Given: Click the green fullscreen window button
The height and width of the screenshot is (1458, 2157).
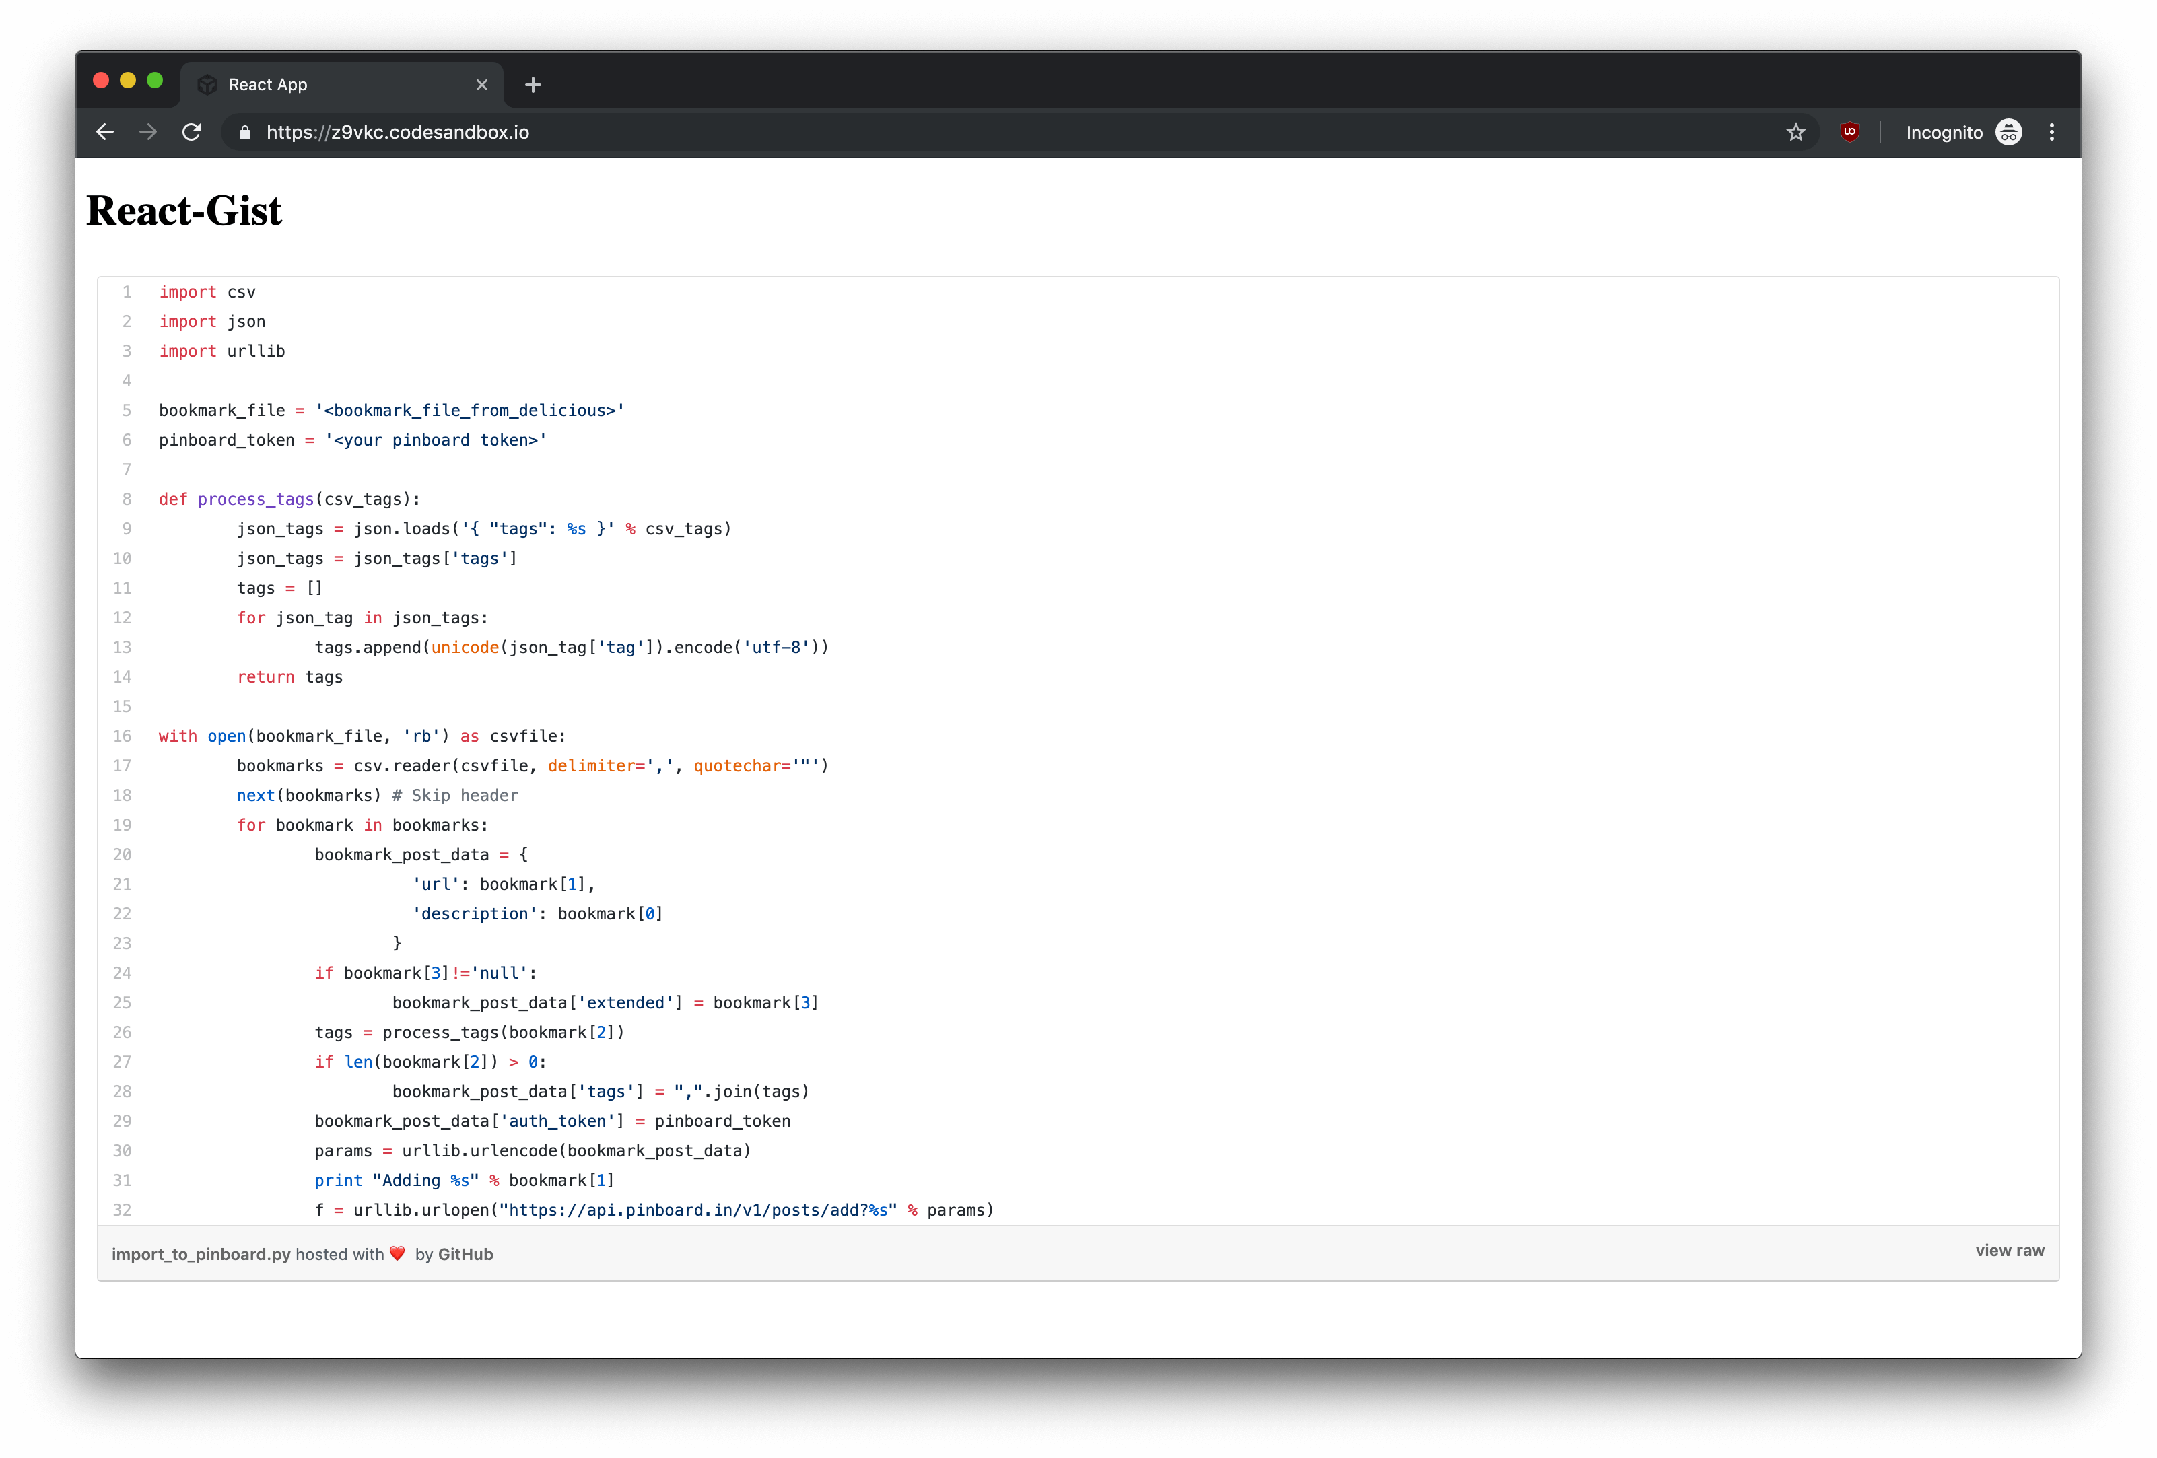Looking at the screenshot, I should point(155,81).
